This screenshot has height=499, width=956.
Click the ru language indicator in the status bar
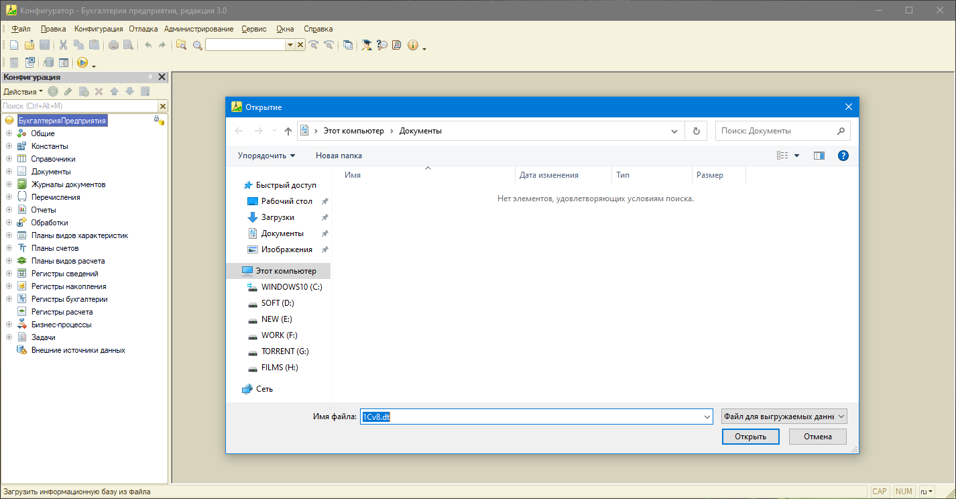pyautogui.click(x=927, y=492)
